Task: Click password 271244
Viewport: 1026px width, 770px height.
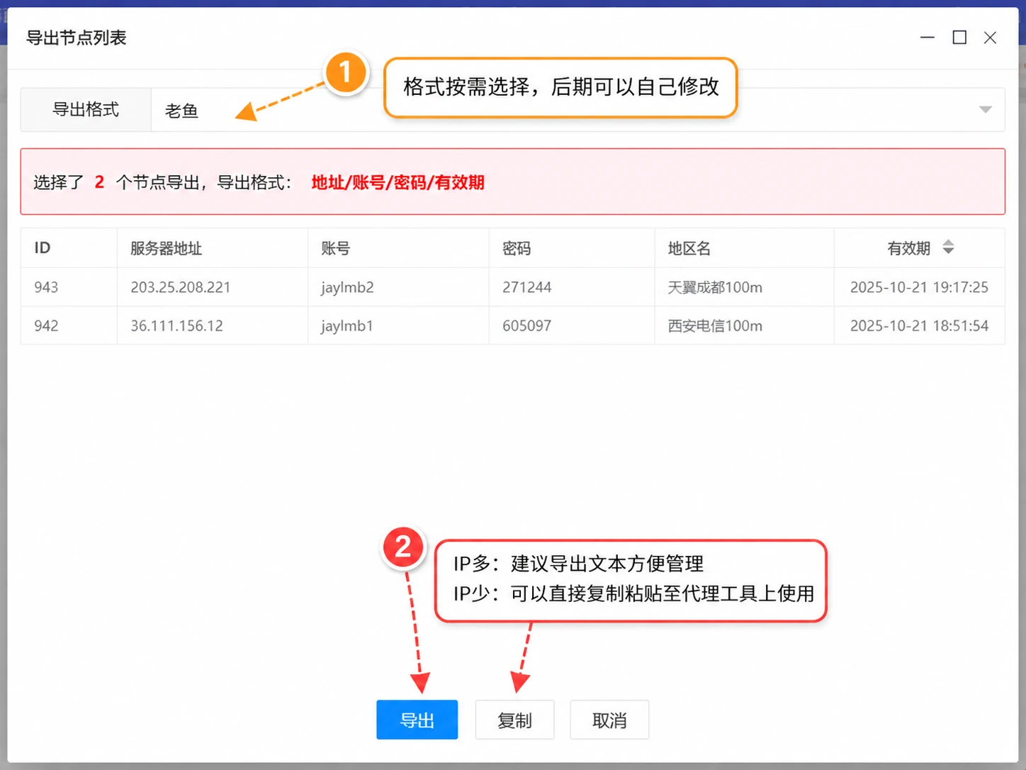Action: [x=526, y=287]
